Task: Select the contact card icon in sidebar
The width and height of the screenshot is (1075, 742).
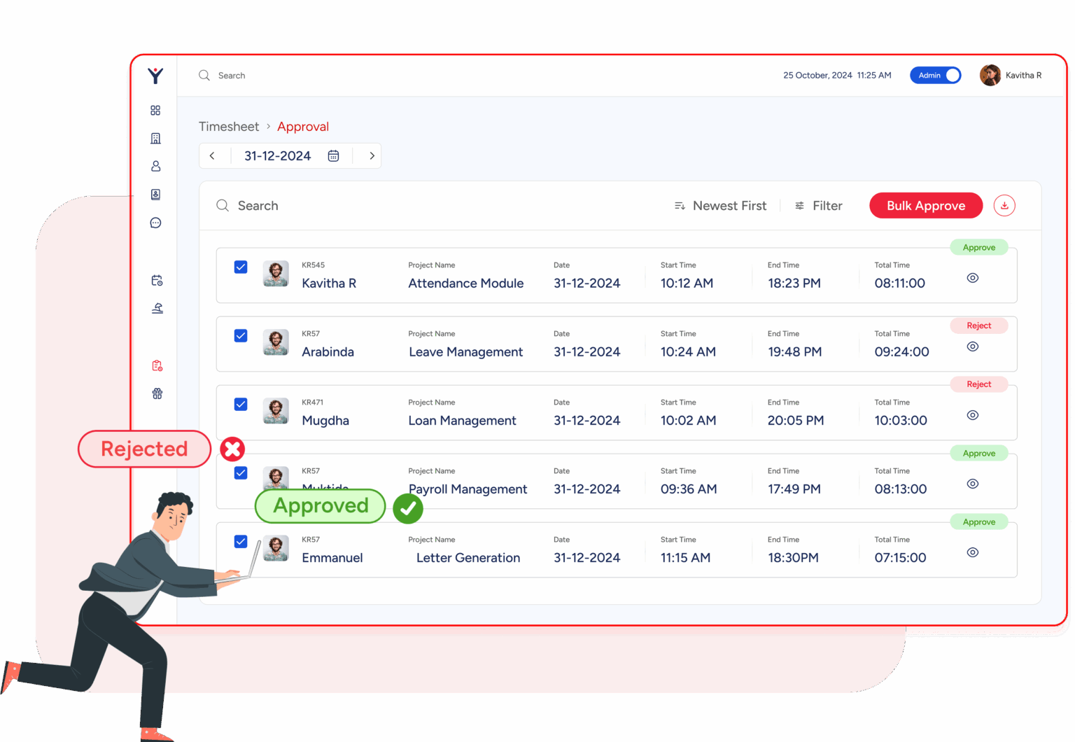Action: pos(155,194)
